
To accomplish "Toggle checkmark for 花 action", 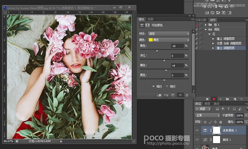I will coord(197,34).
